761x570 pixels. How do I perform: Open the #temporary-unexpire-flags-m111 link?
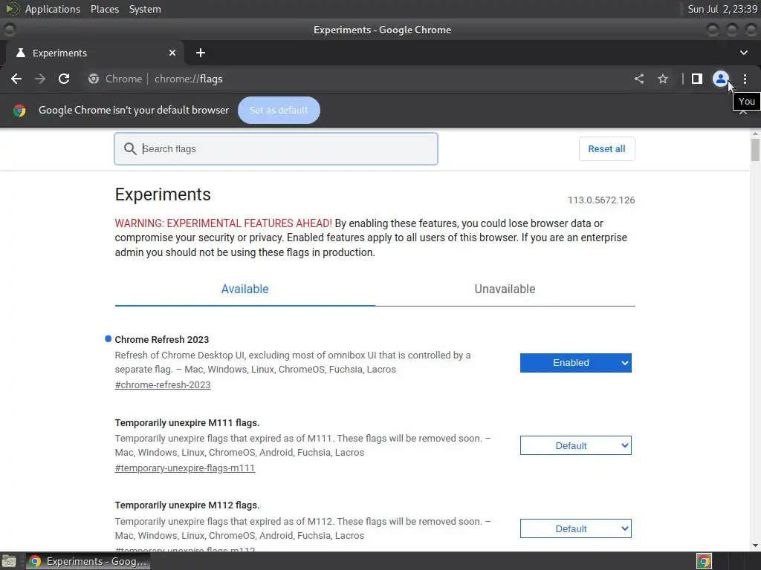pos(185,468)
